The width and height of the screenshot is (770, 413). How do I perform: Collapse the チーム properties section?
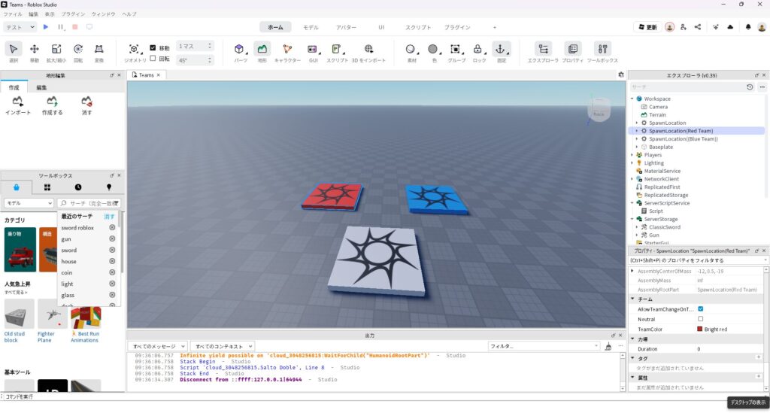point(632,299)
